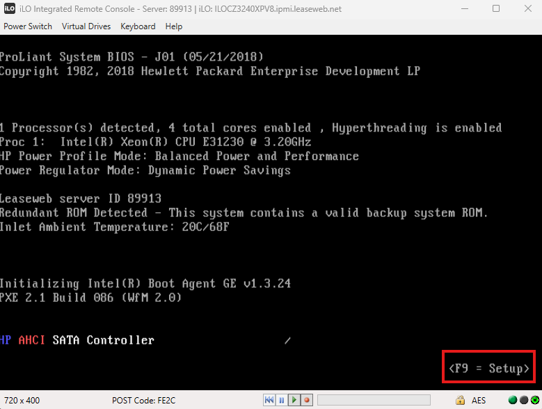Click the F9 = Setup prompt
This screenshot has height=409, width=542.
click(x=488, y=368)
